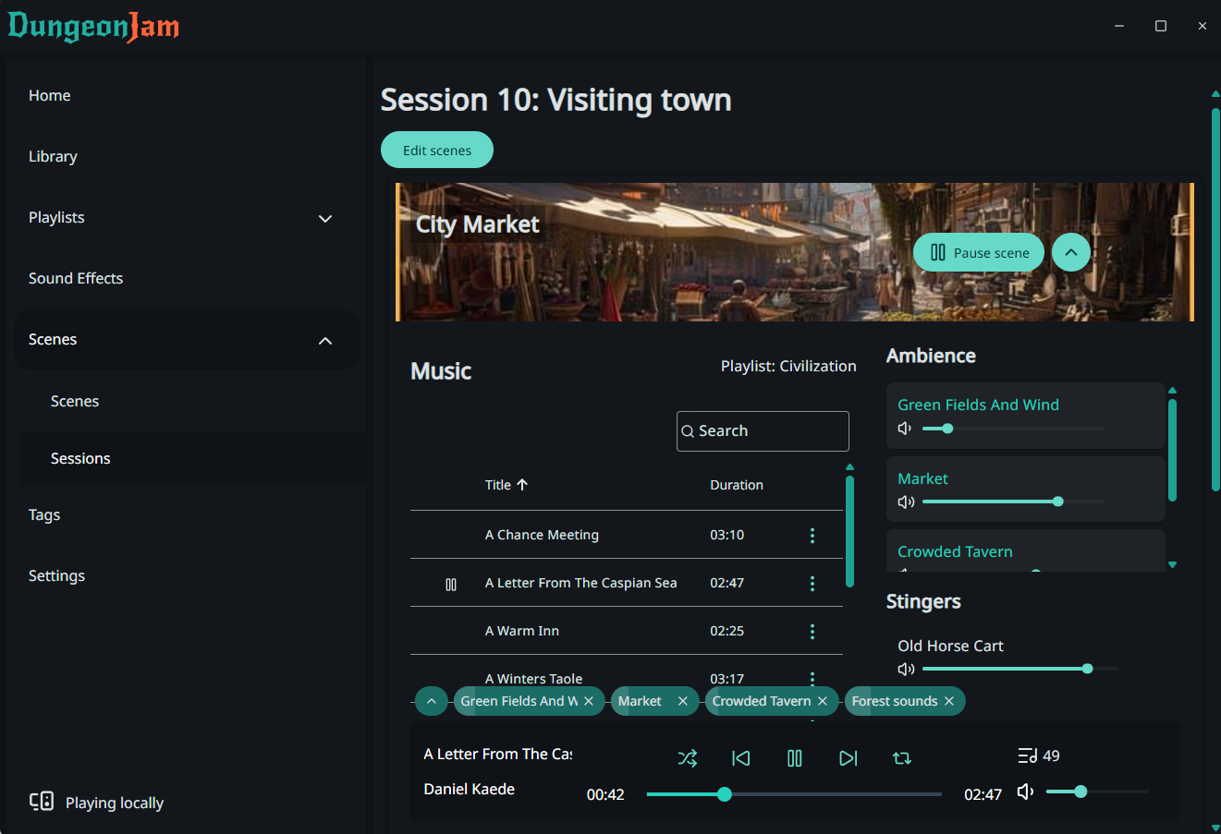Click the Pause scene button
The image size is (1221, 834).
(979, 252)
